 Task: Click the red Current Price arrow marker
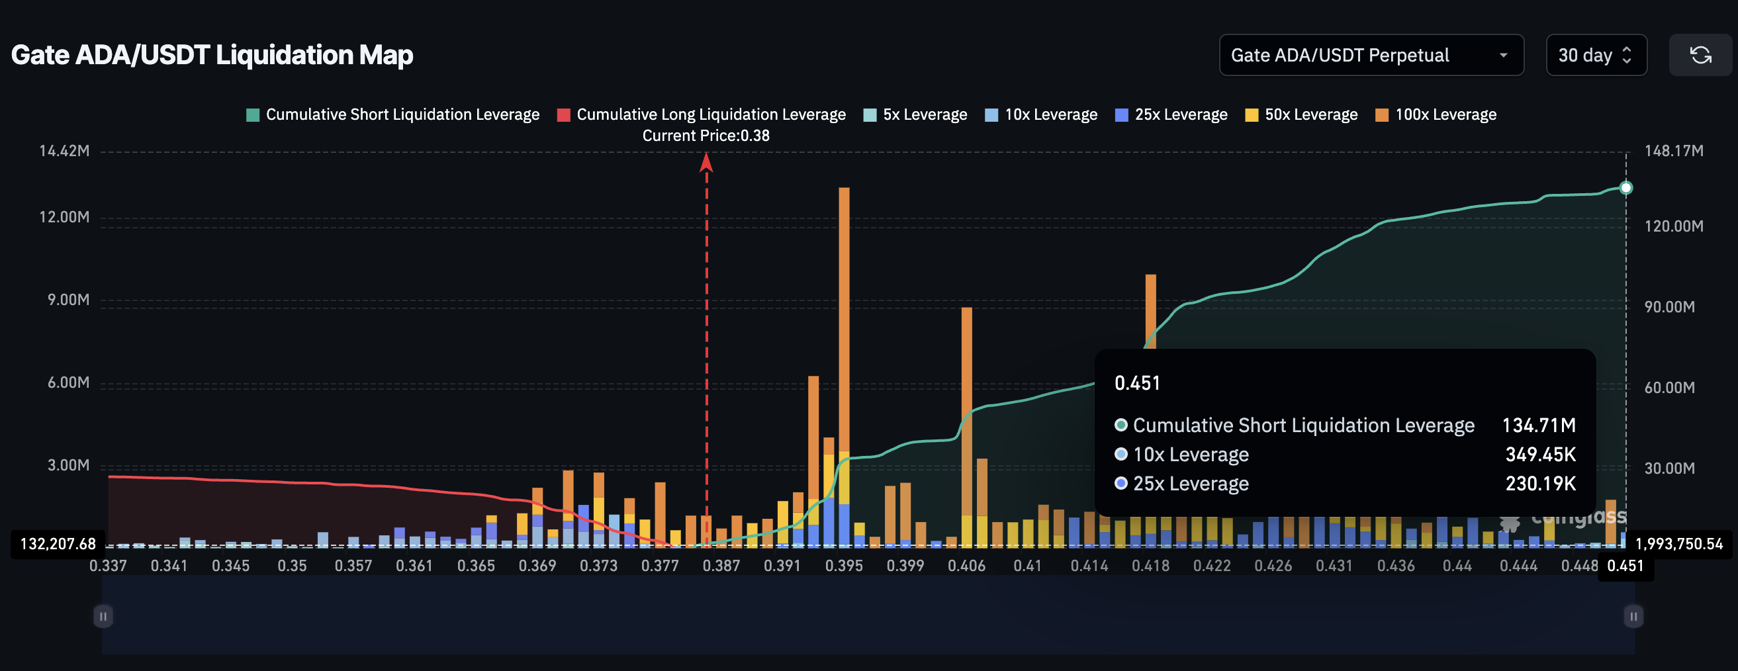click(x=706, y=165)
